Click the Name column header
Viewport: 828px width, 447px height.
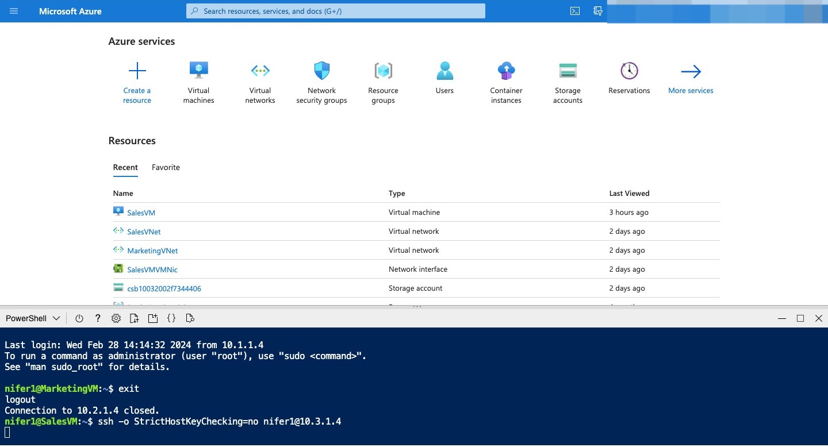[123, 193]
